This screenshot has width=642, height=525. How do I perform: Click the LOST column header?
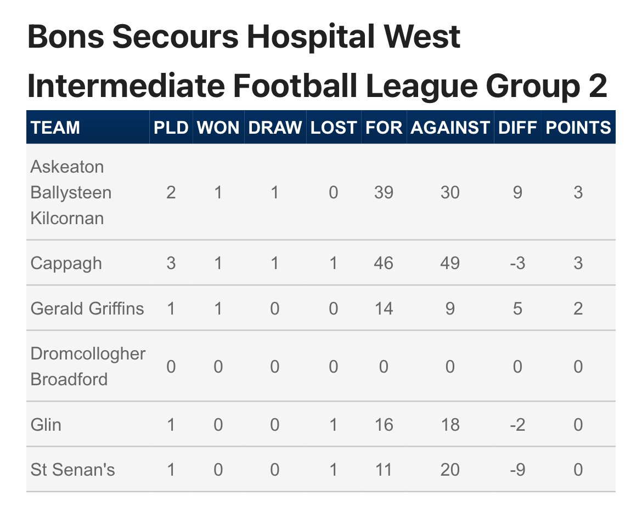point(333,128)
